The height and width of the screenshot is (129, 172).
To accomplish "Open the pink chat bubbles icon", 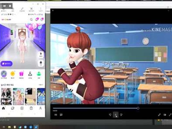I will tap(37, 19).
